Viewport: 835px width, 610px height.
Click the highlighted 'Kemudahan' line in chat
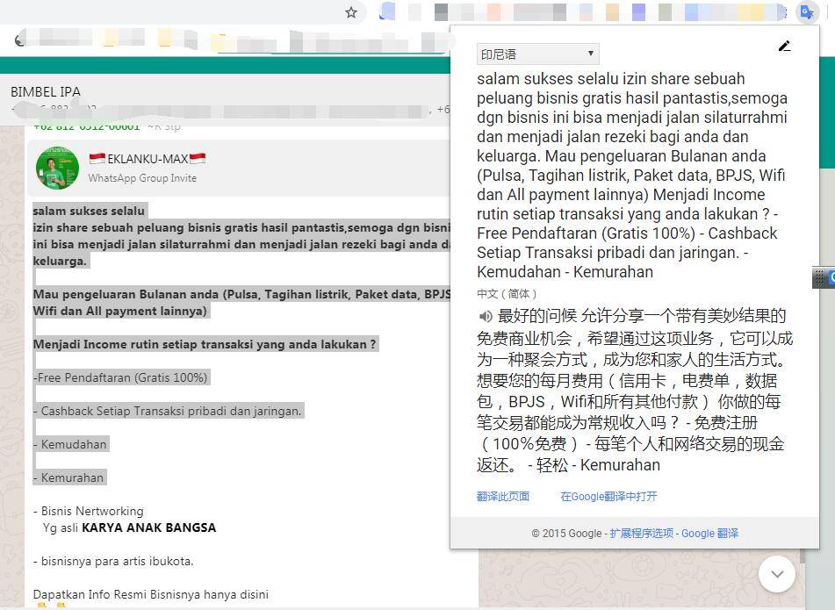pos(69,444)
